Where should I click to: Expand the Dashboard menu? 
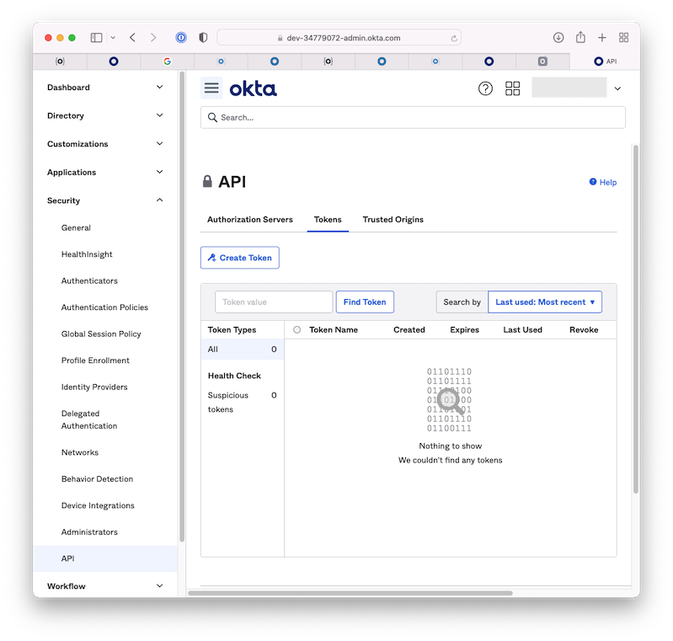click(105, 87)
